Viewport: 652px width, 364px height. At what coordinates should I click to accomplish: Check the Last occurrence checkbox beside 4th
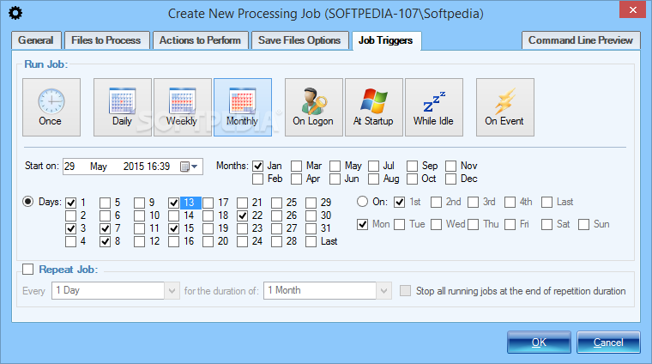pyautogui.click(x=546, y=203)
